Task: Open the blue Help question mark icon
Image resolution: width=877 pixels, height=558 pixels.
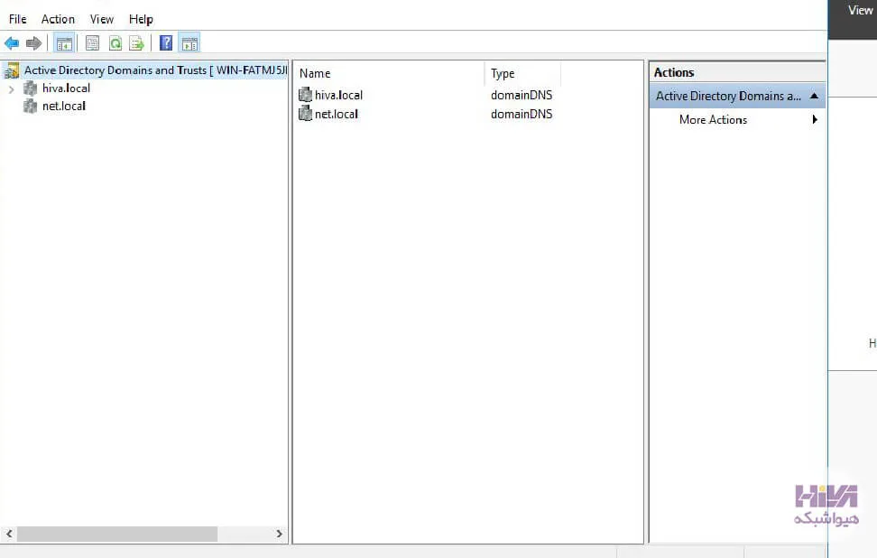Action: (x=166, y=43)
